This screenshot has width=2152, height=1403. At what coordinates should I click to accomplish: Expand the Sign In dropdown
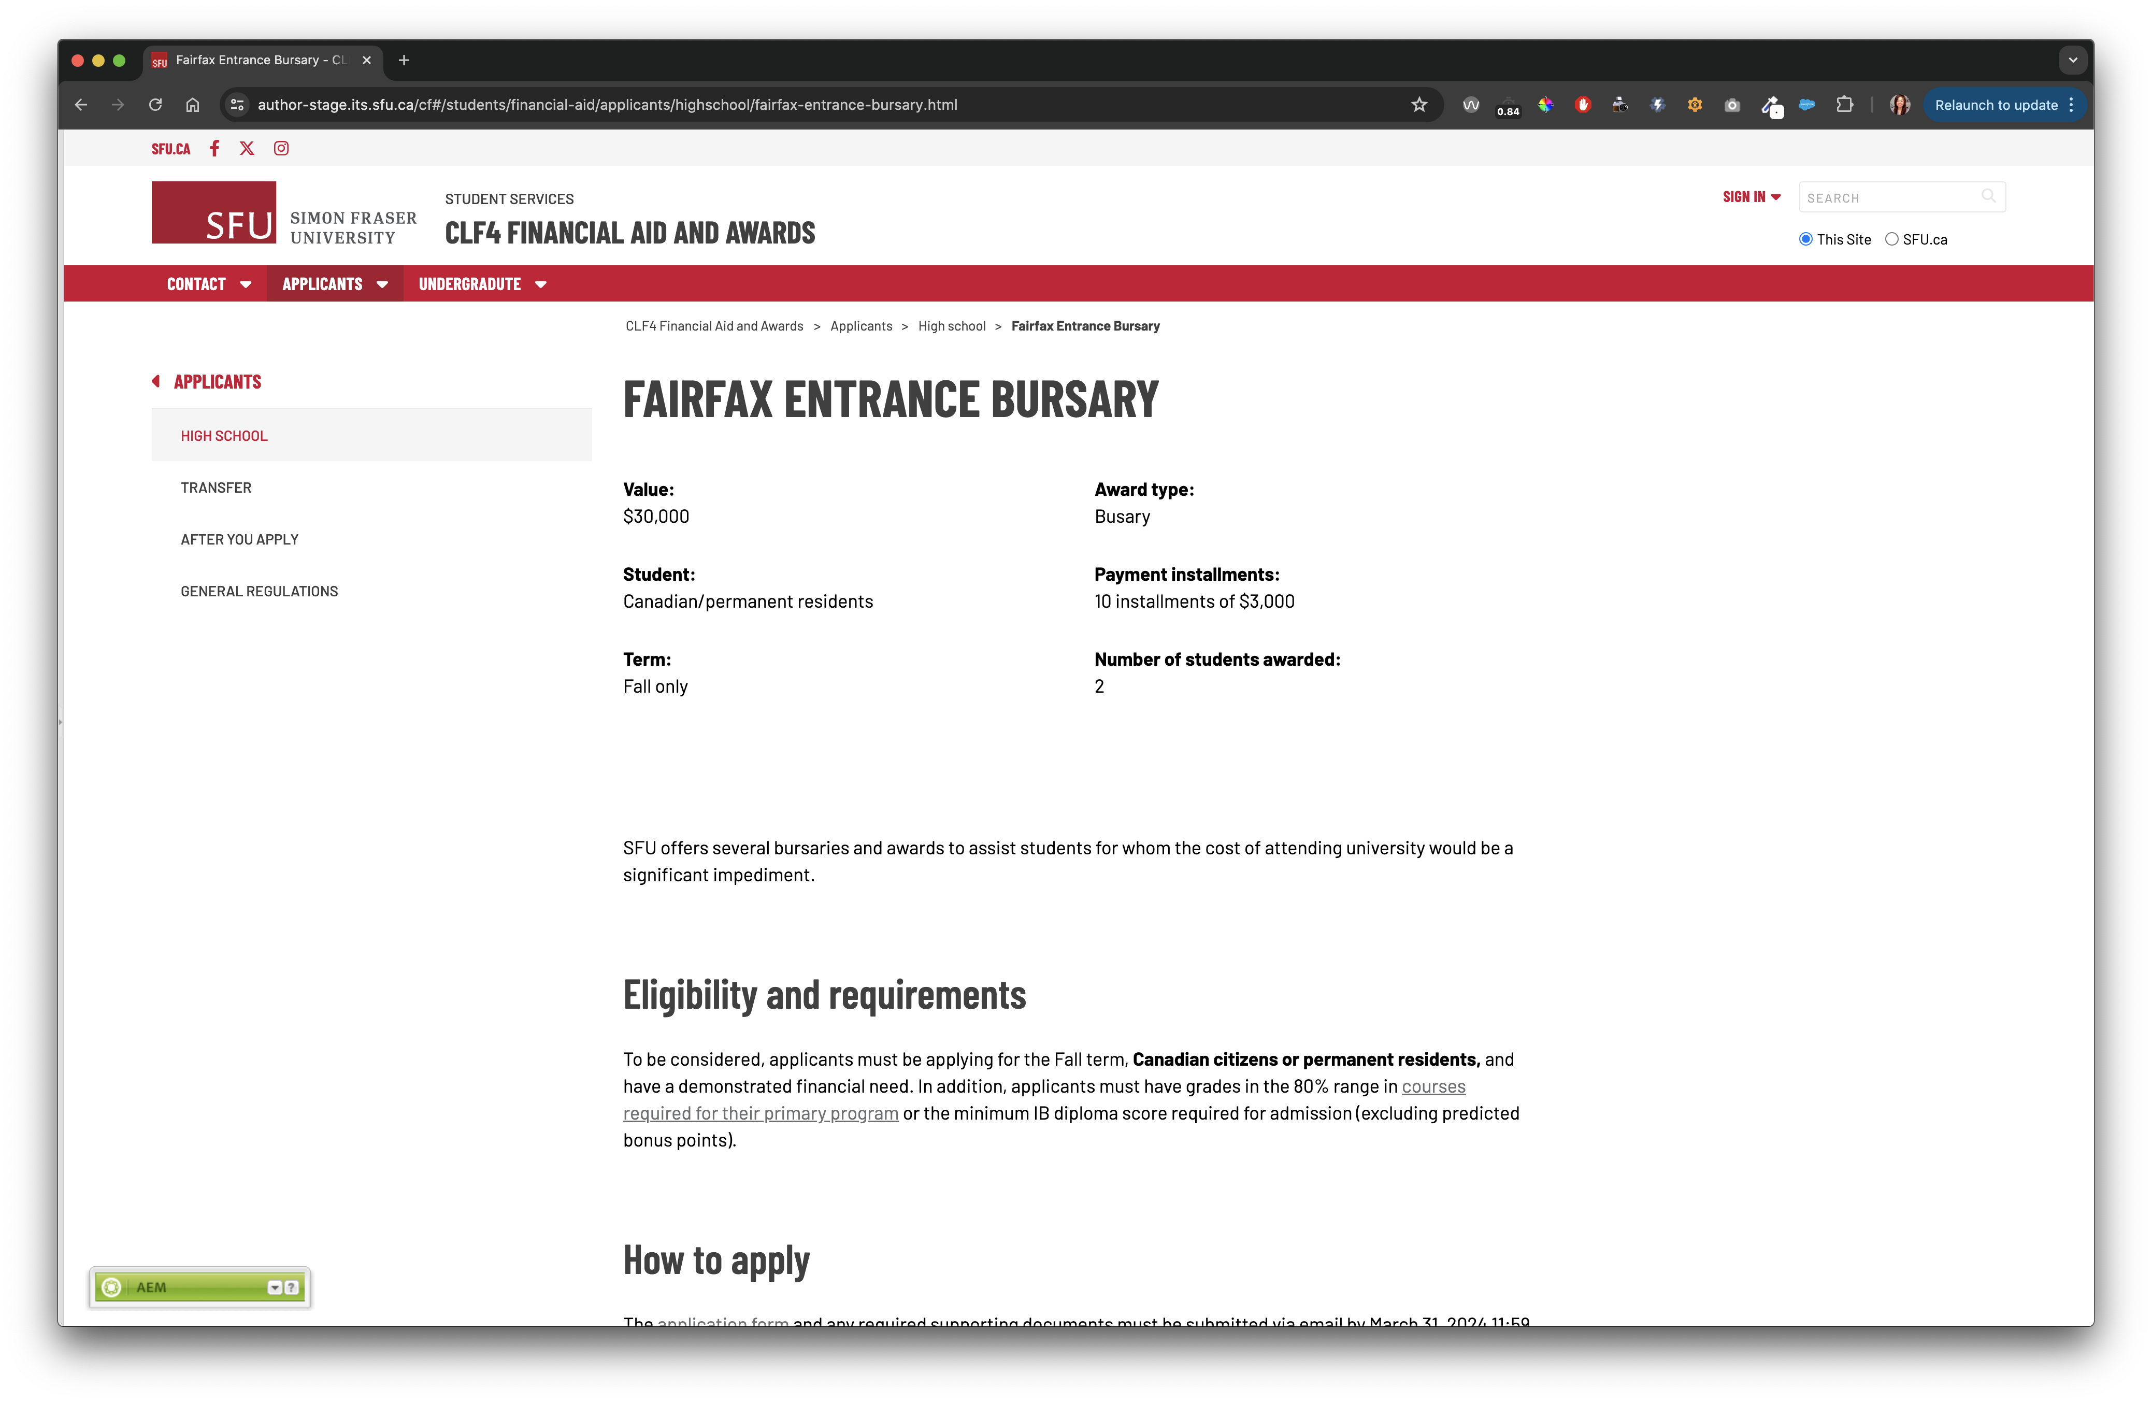coord(1752,197)
